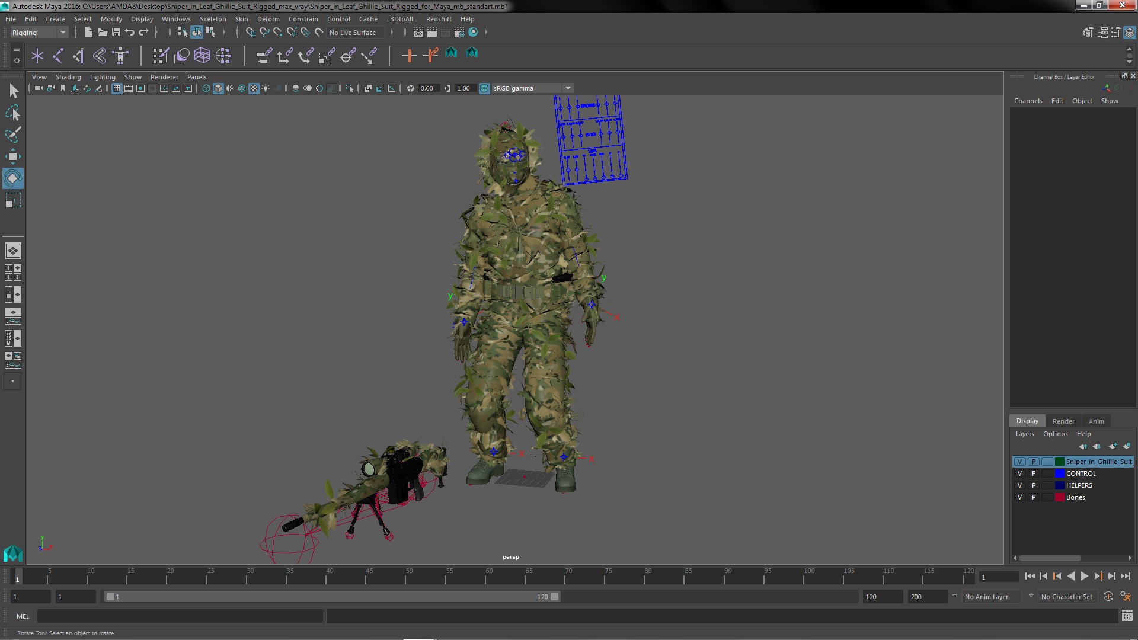Image resolution: width=1138 pixels, height=640 pixels.
Task: Toggle visibility of Bones layer
Action: coord(1019,497)
